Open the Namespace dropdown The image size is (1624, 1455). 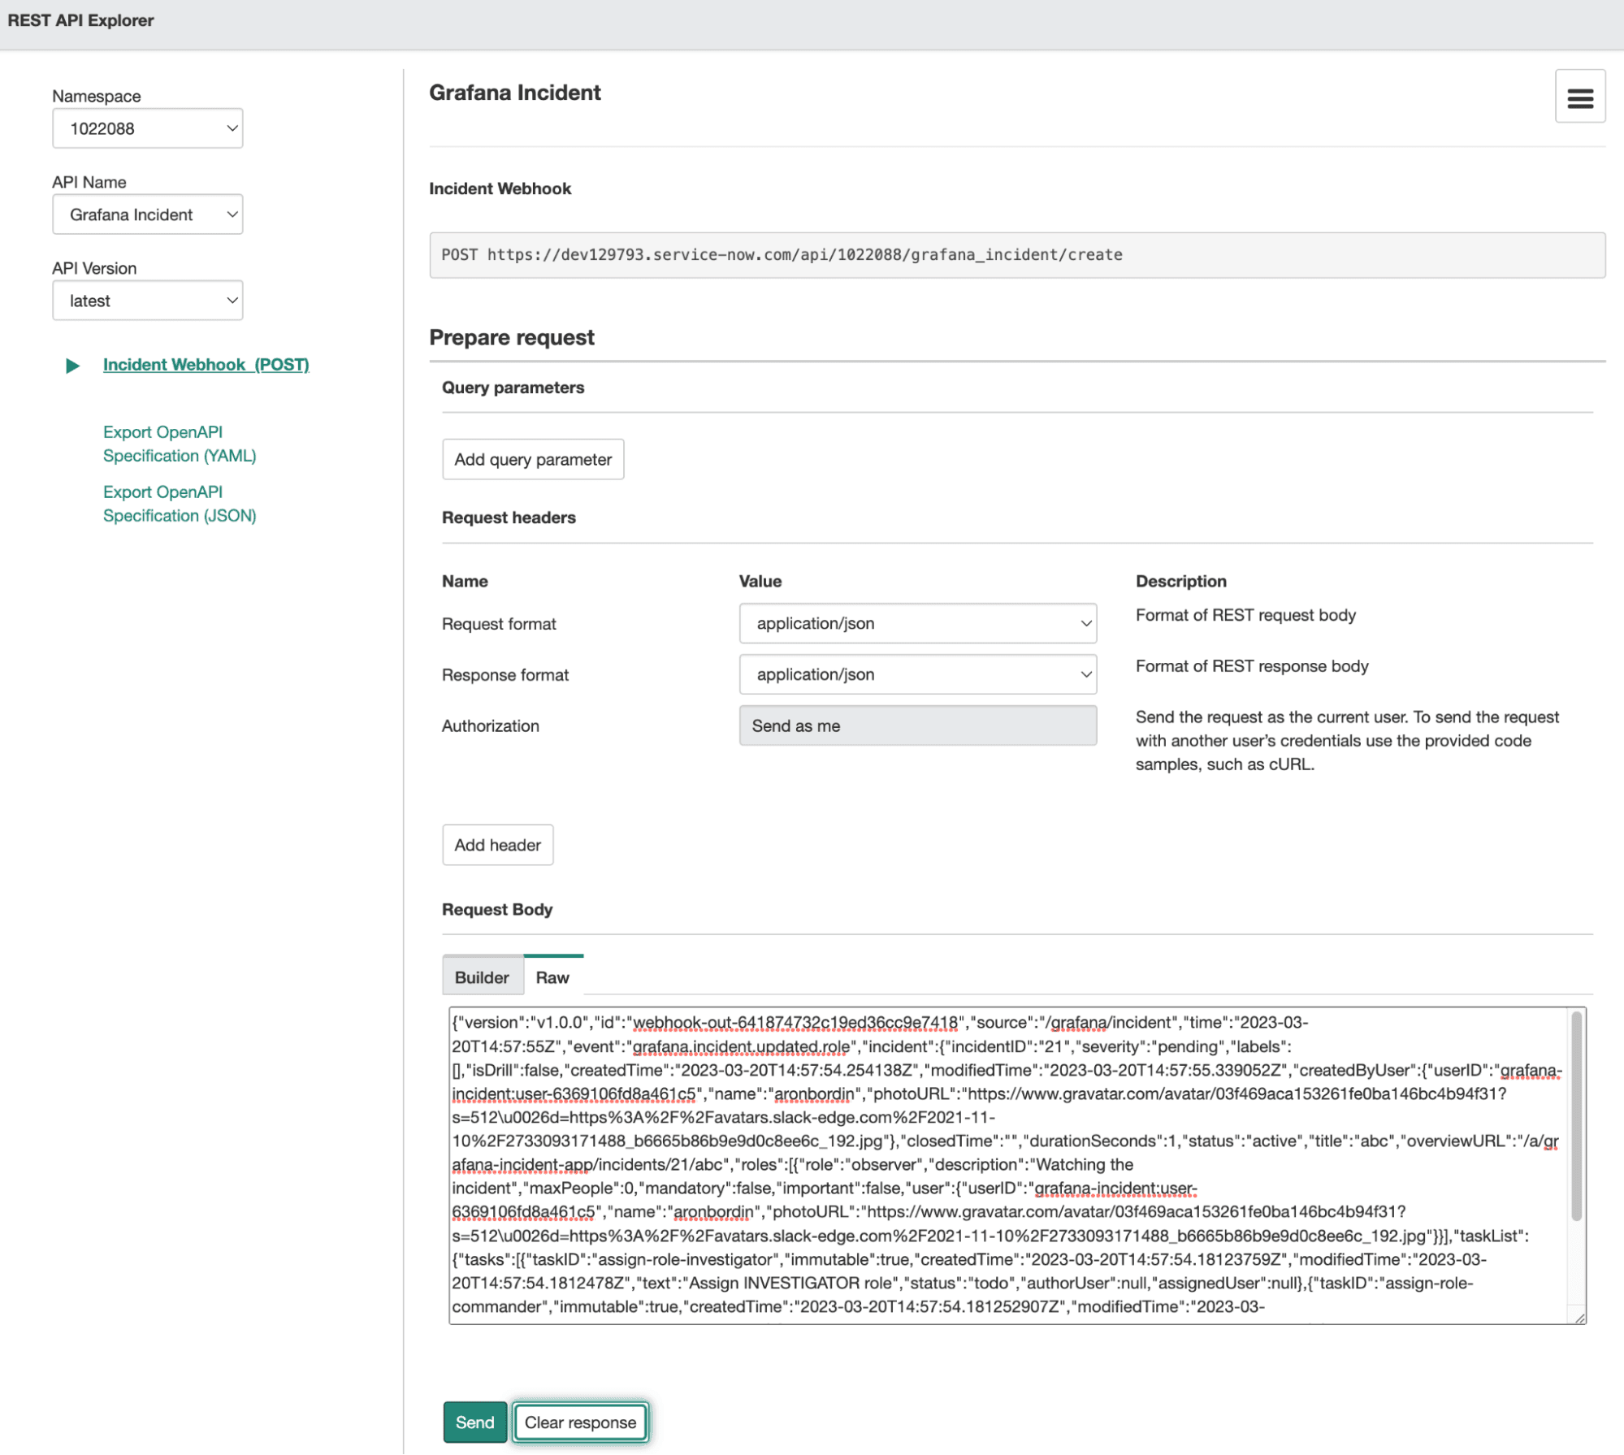(147, 128)
